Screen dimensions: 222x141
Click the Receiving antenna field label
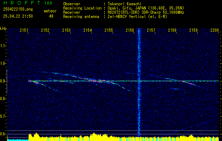pos(81,17)
